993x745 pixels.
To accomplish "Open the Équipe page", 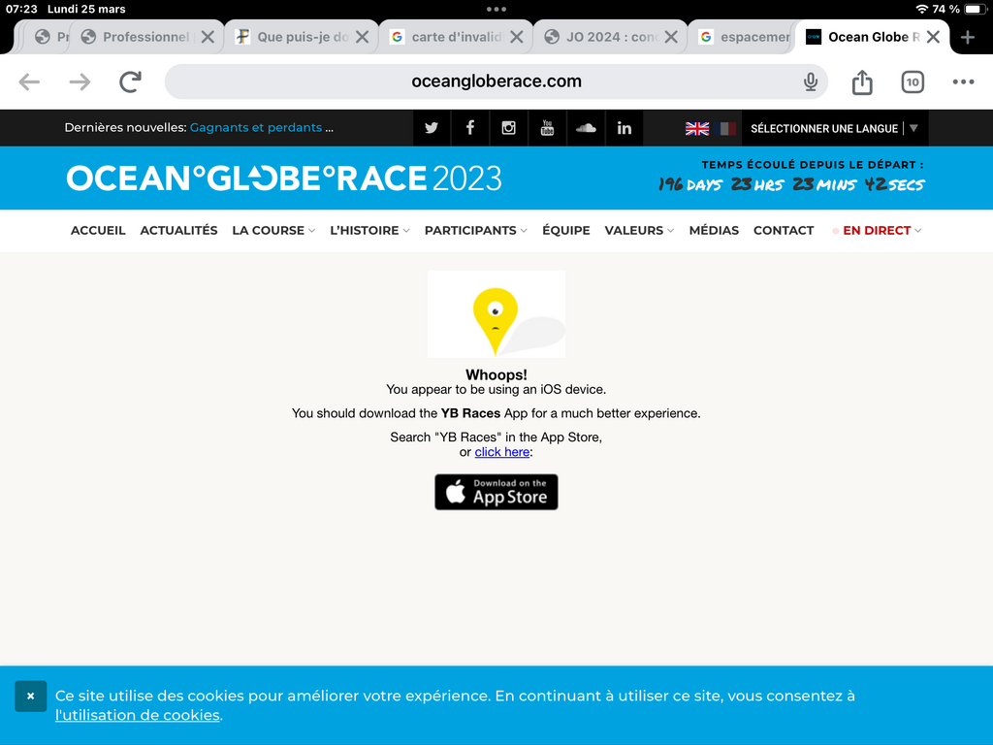I will [566, 231].
